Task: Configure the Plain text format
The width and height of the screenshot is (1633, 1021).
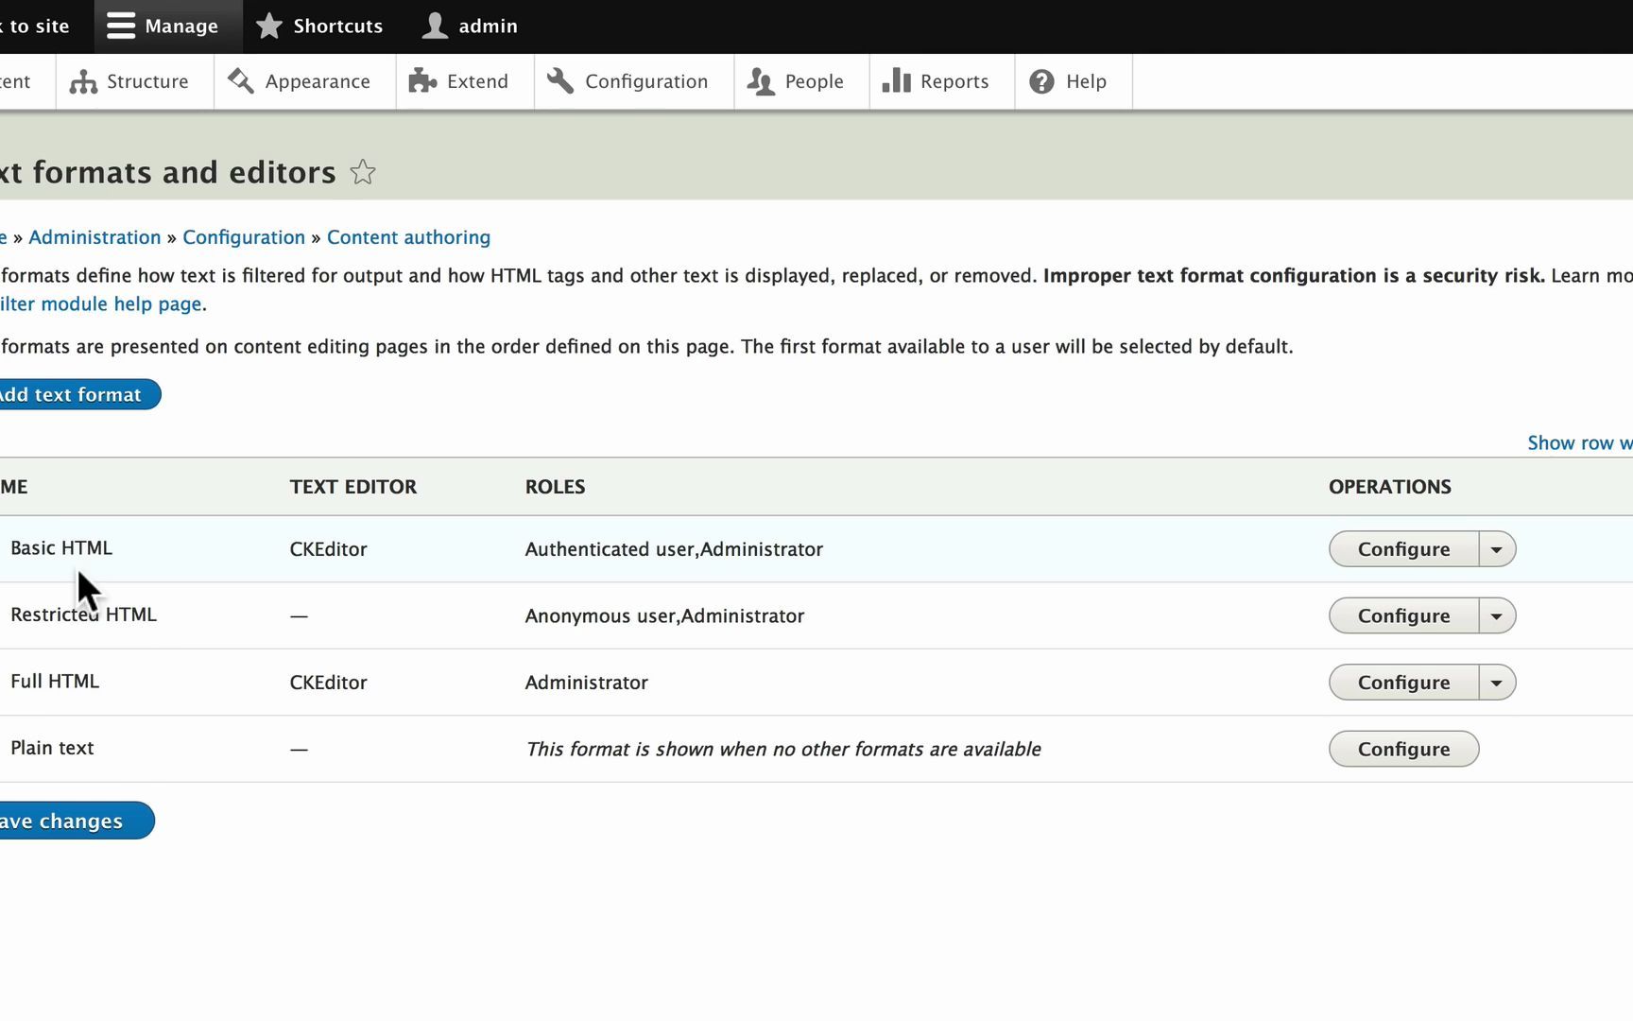Action: tap(1403, 749)
